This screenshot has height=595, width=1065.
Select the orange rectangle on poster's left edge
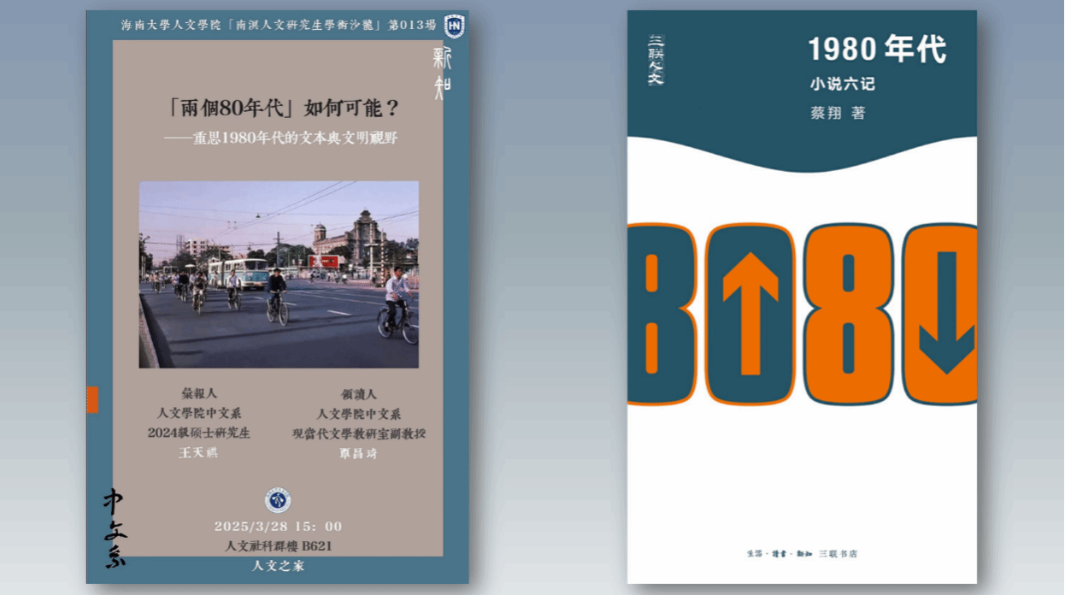point(92,399)
